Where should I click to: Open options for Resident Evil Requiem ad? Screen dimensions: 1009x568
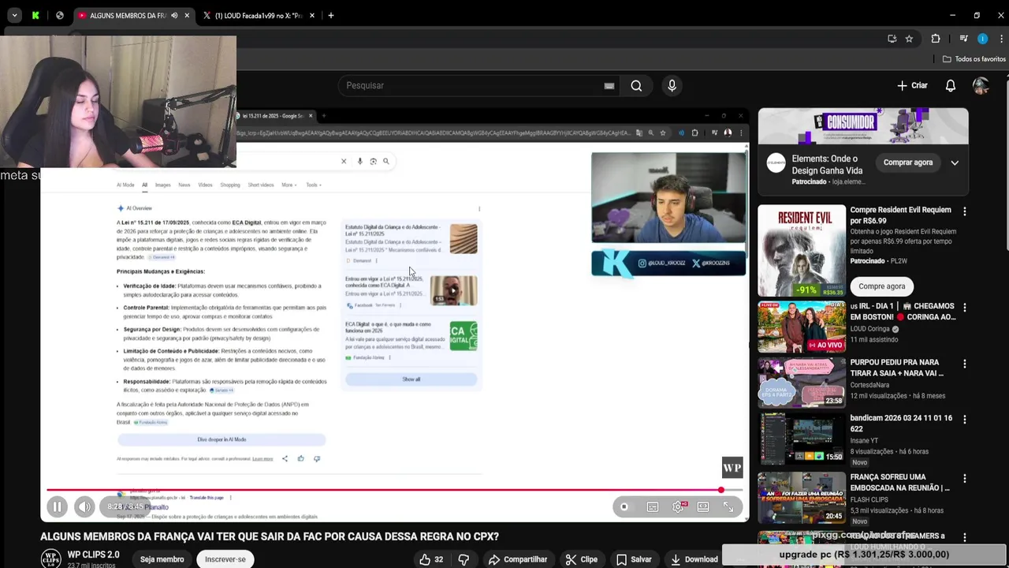(964, 211)
